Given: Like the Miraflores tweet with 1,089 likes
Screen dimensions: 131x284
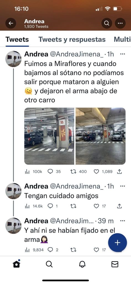Looking at the screenshot, I should pyautogui.click(x=96, y=171).
